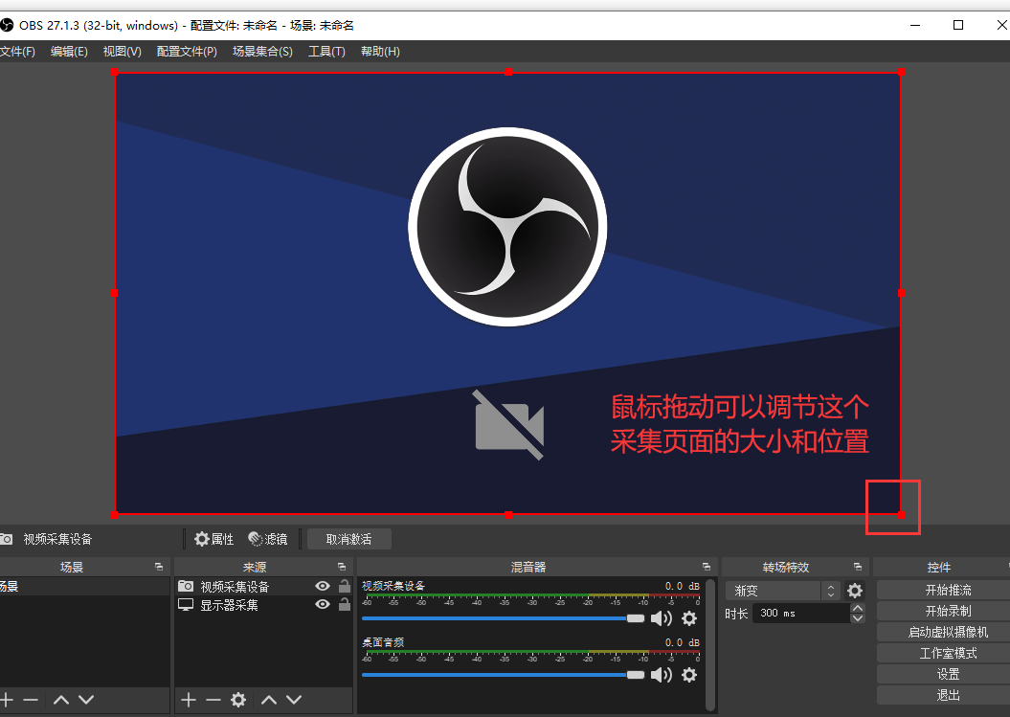Image resolution: width=1010 pixels, height=717 pixels.
Task: Mute the 视频采集设备 audio speaker icon
Action: 661,618
